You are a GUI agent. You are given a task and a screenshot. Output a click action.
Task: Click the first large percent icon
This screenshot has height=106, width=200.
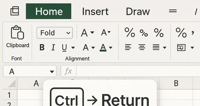point(130,32)
